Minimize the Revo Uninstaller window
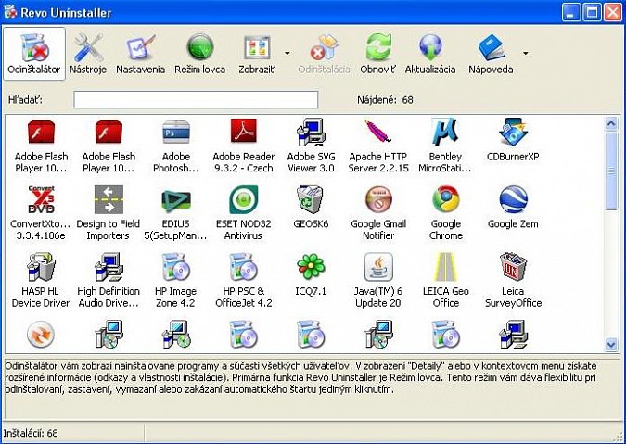This screenshot has height=444, width=626. (x=571, y=12)
